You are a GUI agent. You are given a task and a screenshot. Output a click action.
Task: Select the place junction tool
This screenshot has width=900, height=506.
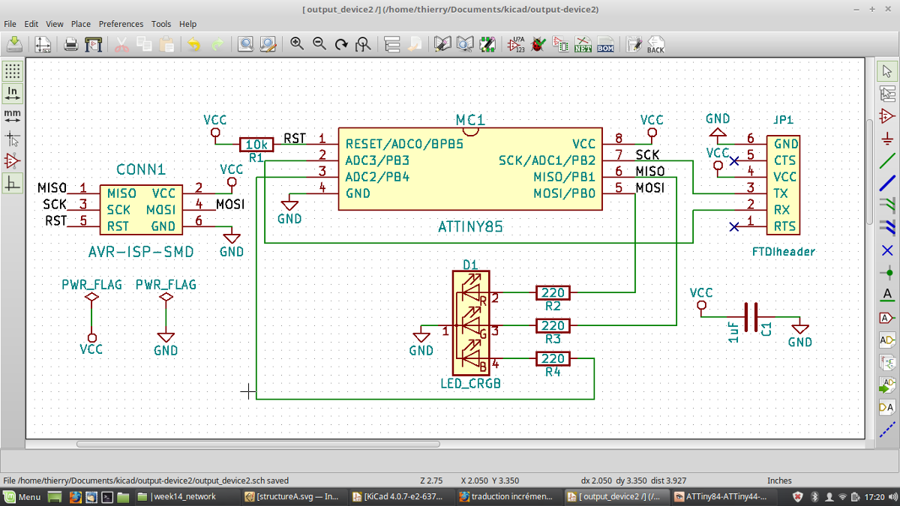coord(887,273)
